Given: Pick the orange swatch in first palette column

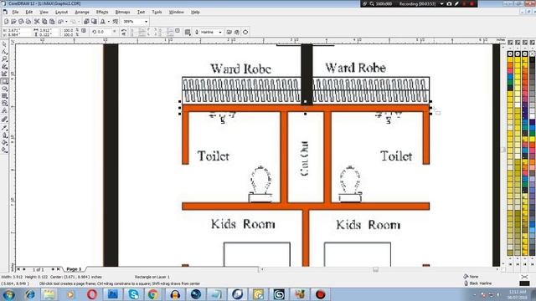Looking at the screenshot, I should pos(510,65).
